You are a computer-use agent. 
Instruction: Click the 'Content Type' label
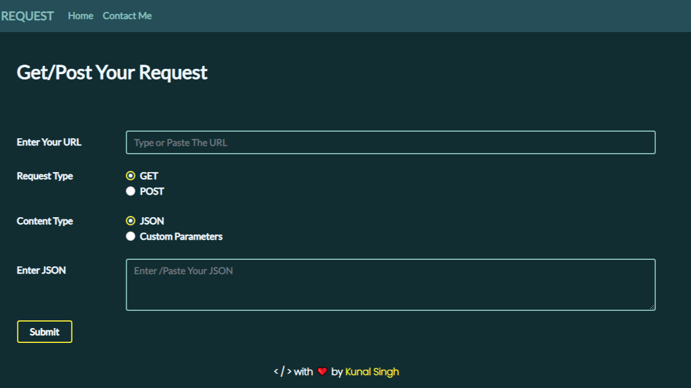click(x=45, y=221)
